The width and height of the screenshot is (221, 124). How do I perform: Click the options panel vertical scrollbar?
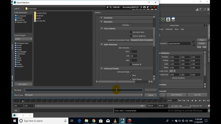[154, 37]
